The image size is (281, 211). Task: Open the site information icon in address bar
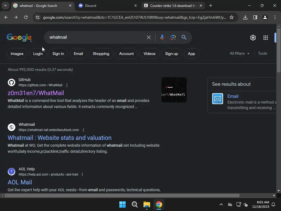[x=37, y=17]
